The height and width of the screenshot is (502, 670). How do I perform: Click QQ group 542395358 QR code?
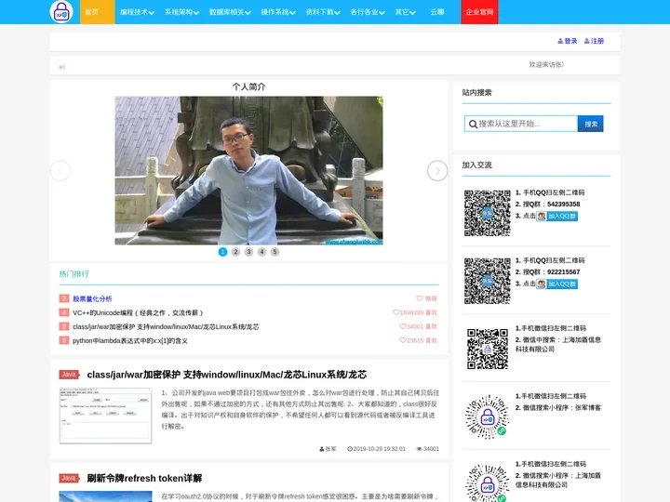pyautogui.click(x=488, y=213)
